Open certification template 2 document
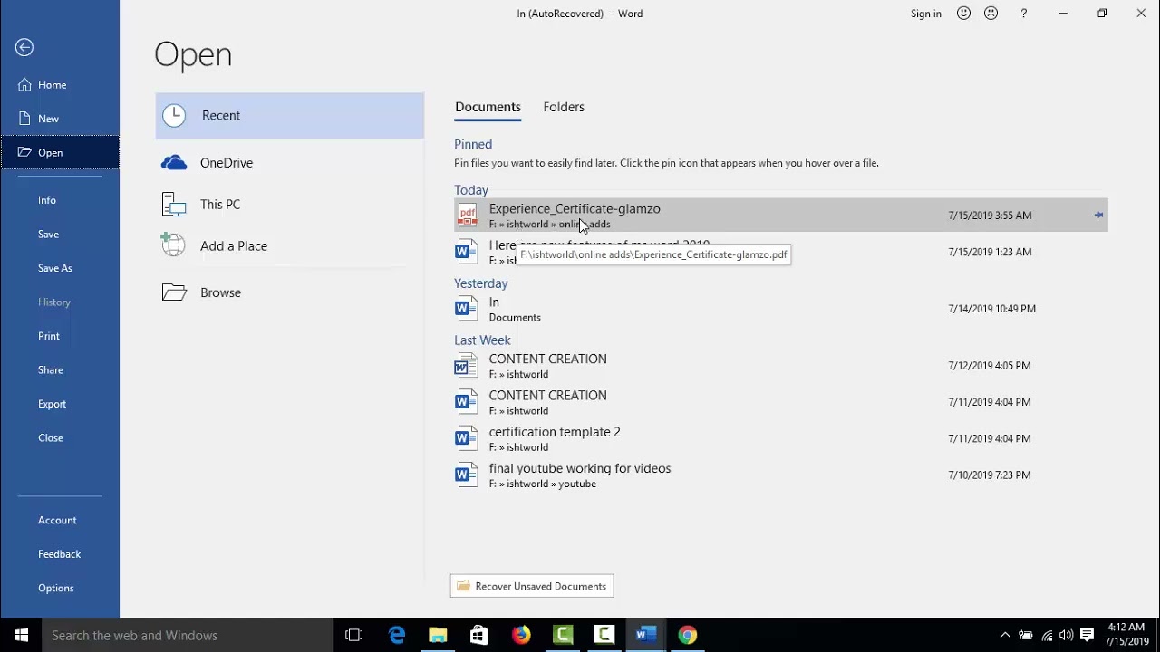The height and width of the screenshot is (652, 1160). click(x=781, y=438)
